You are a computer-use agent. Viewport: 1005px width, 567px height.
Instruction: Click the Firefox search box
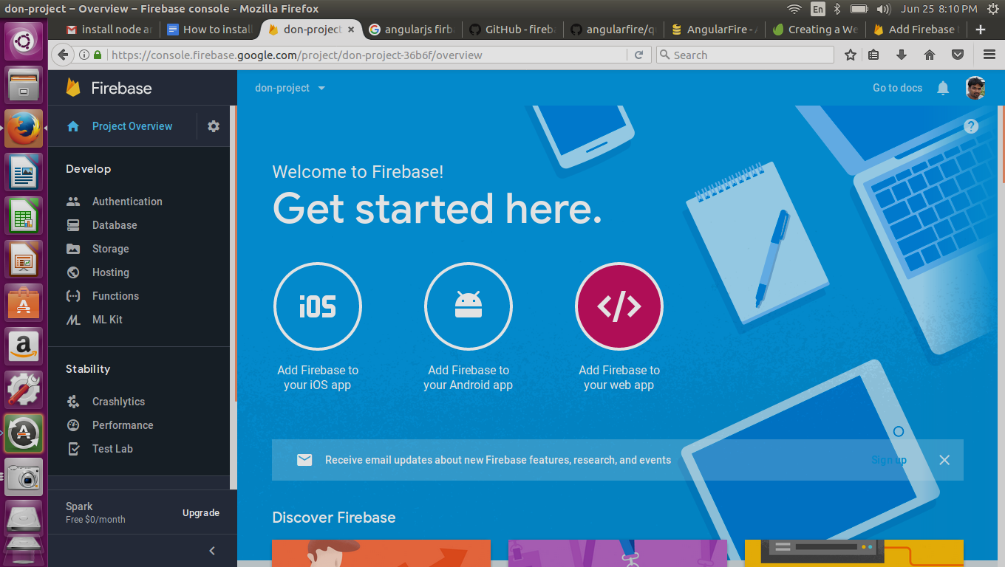745,55
